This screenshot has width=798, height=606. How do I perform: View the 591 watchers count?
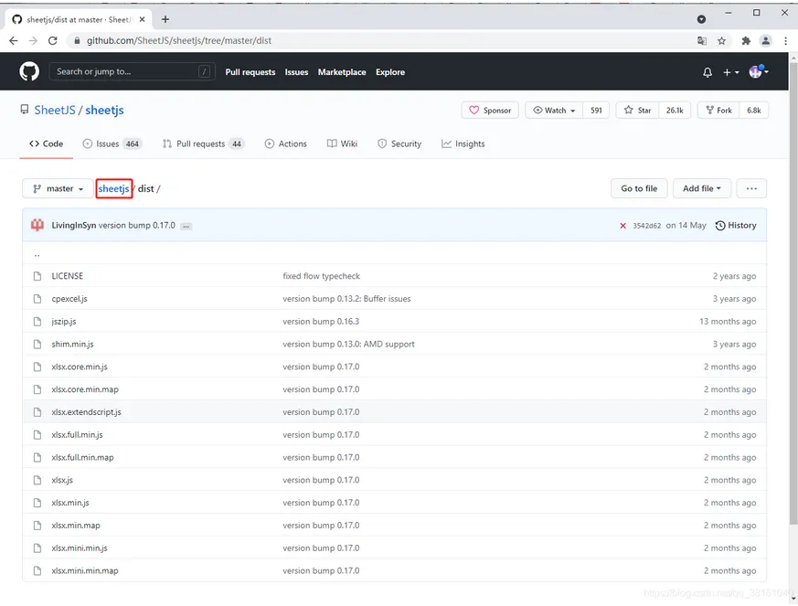pos(596,110)
